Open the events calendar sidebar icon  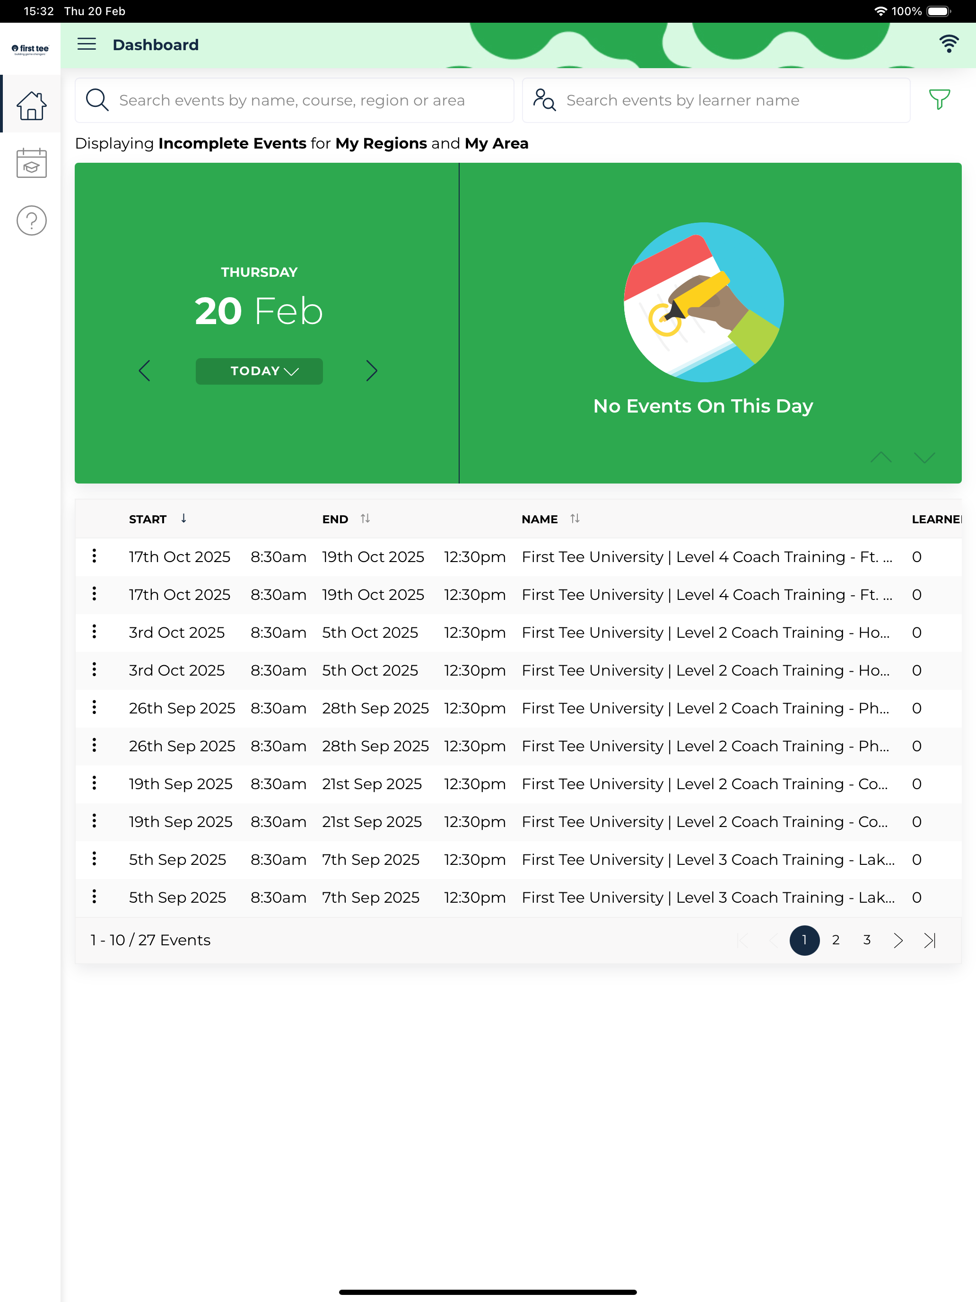(31, 163)
